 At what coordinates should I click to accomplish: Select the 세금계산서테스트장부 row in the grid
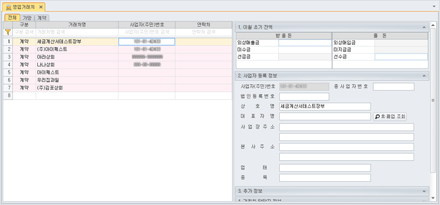tap(117, 42)
